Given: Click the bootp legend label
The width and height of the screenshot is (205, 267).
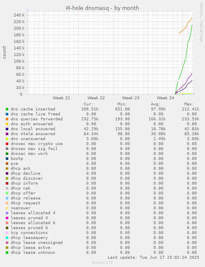Looking at the screenshot, I should click(x=17, y=158).
